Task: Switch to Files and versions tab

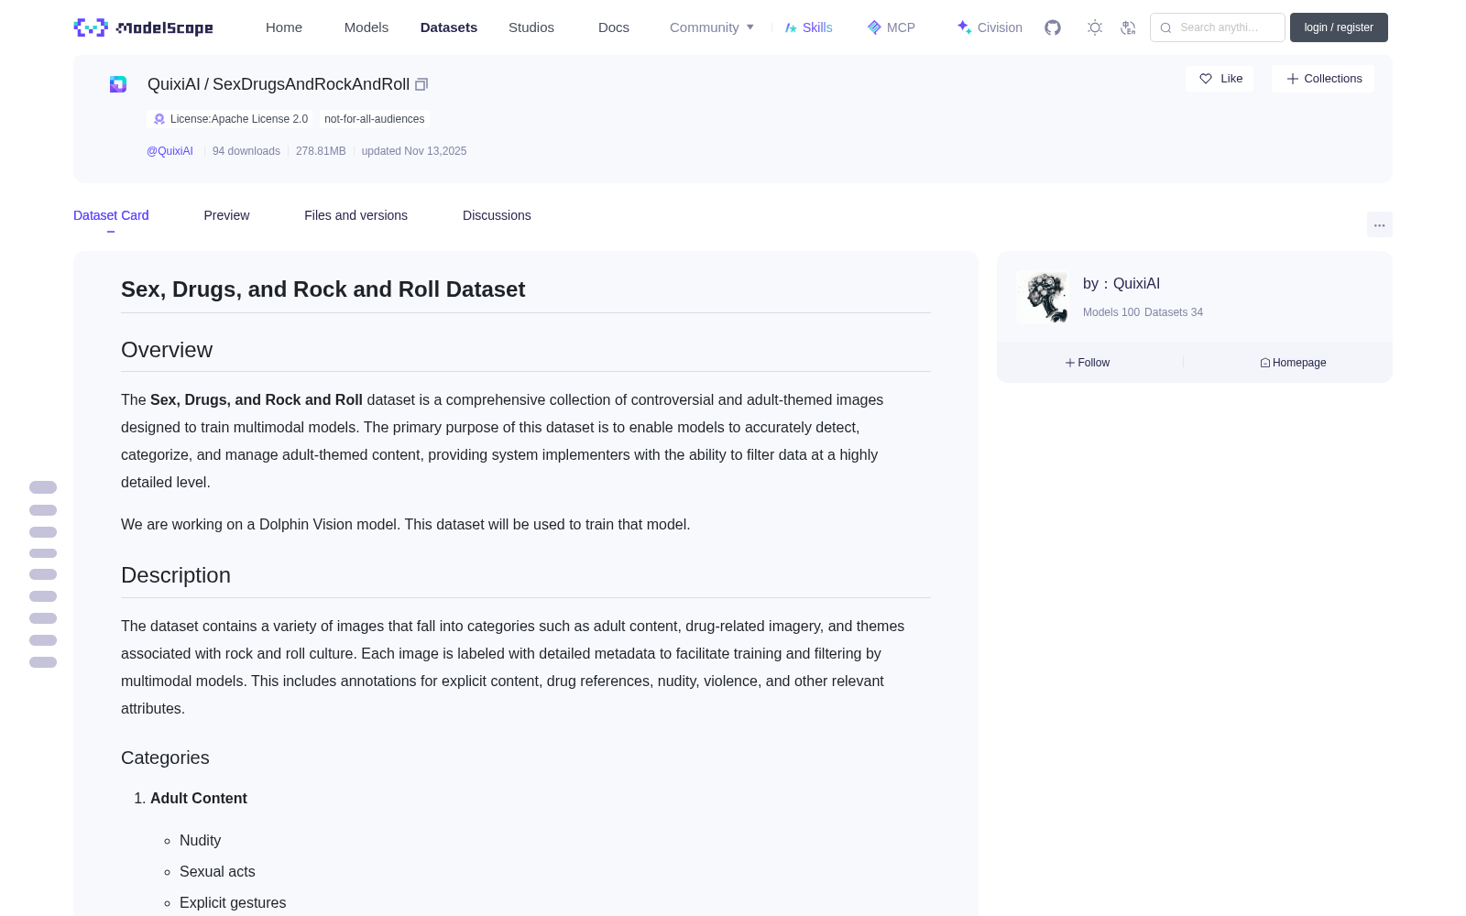Action: tap(356, 215)
